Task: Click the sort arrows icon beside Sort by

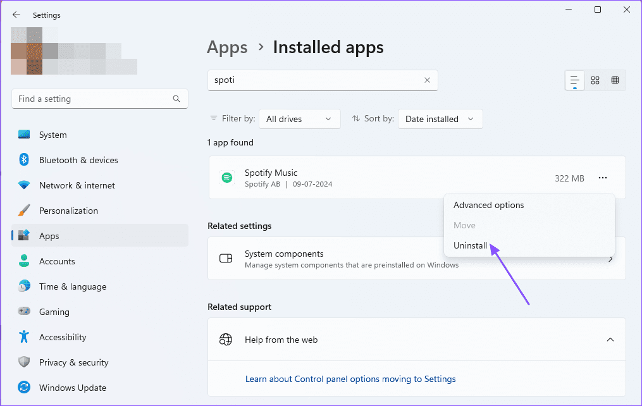Action: 356,118
